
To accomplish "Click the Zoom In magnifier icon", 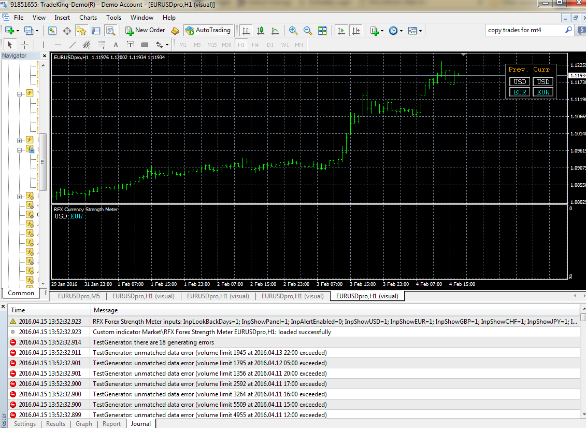I will pos(293,31).
